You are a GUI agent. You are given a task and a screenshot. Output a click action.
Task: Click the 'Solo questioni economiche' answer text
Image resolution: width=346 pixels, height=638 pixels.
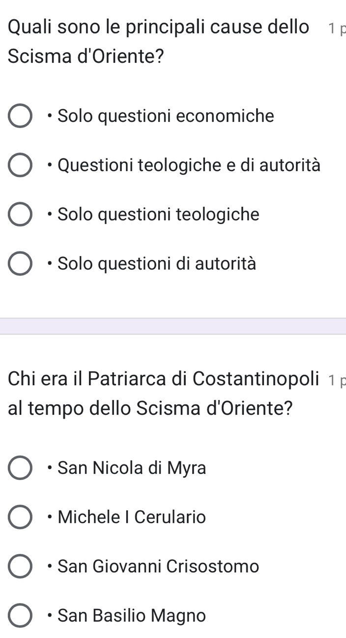(166, 116)
